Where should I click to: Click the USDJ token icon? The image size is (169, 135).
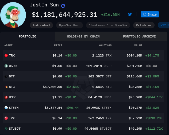coord(6,97)
